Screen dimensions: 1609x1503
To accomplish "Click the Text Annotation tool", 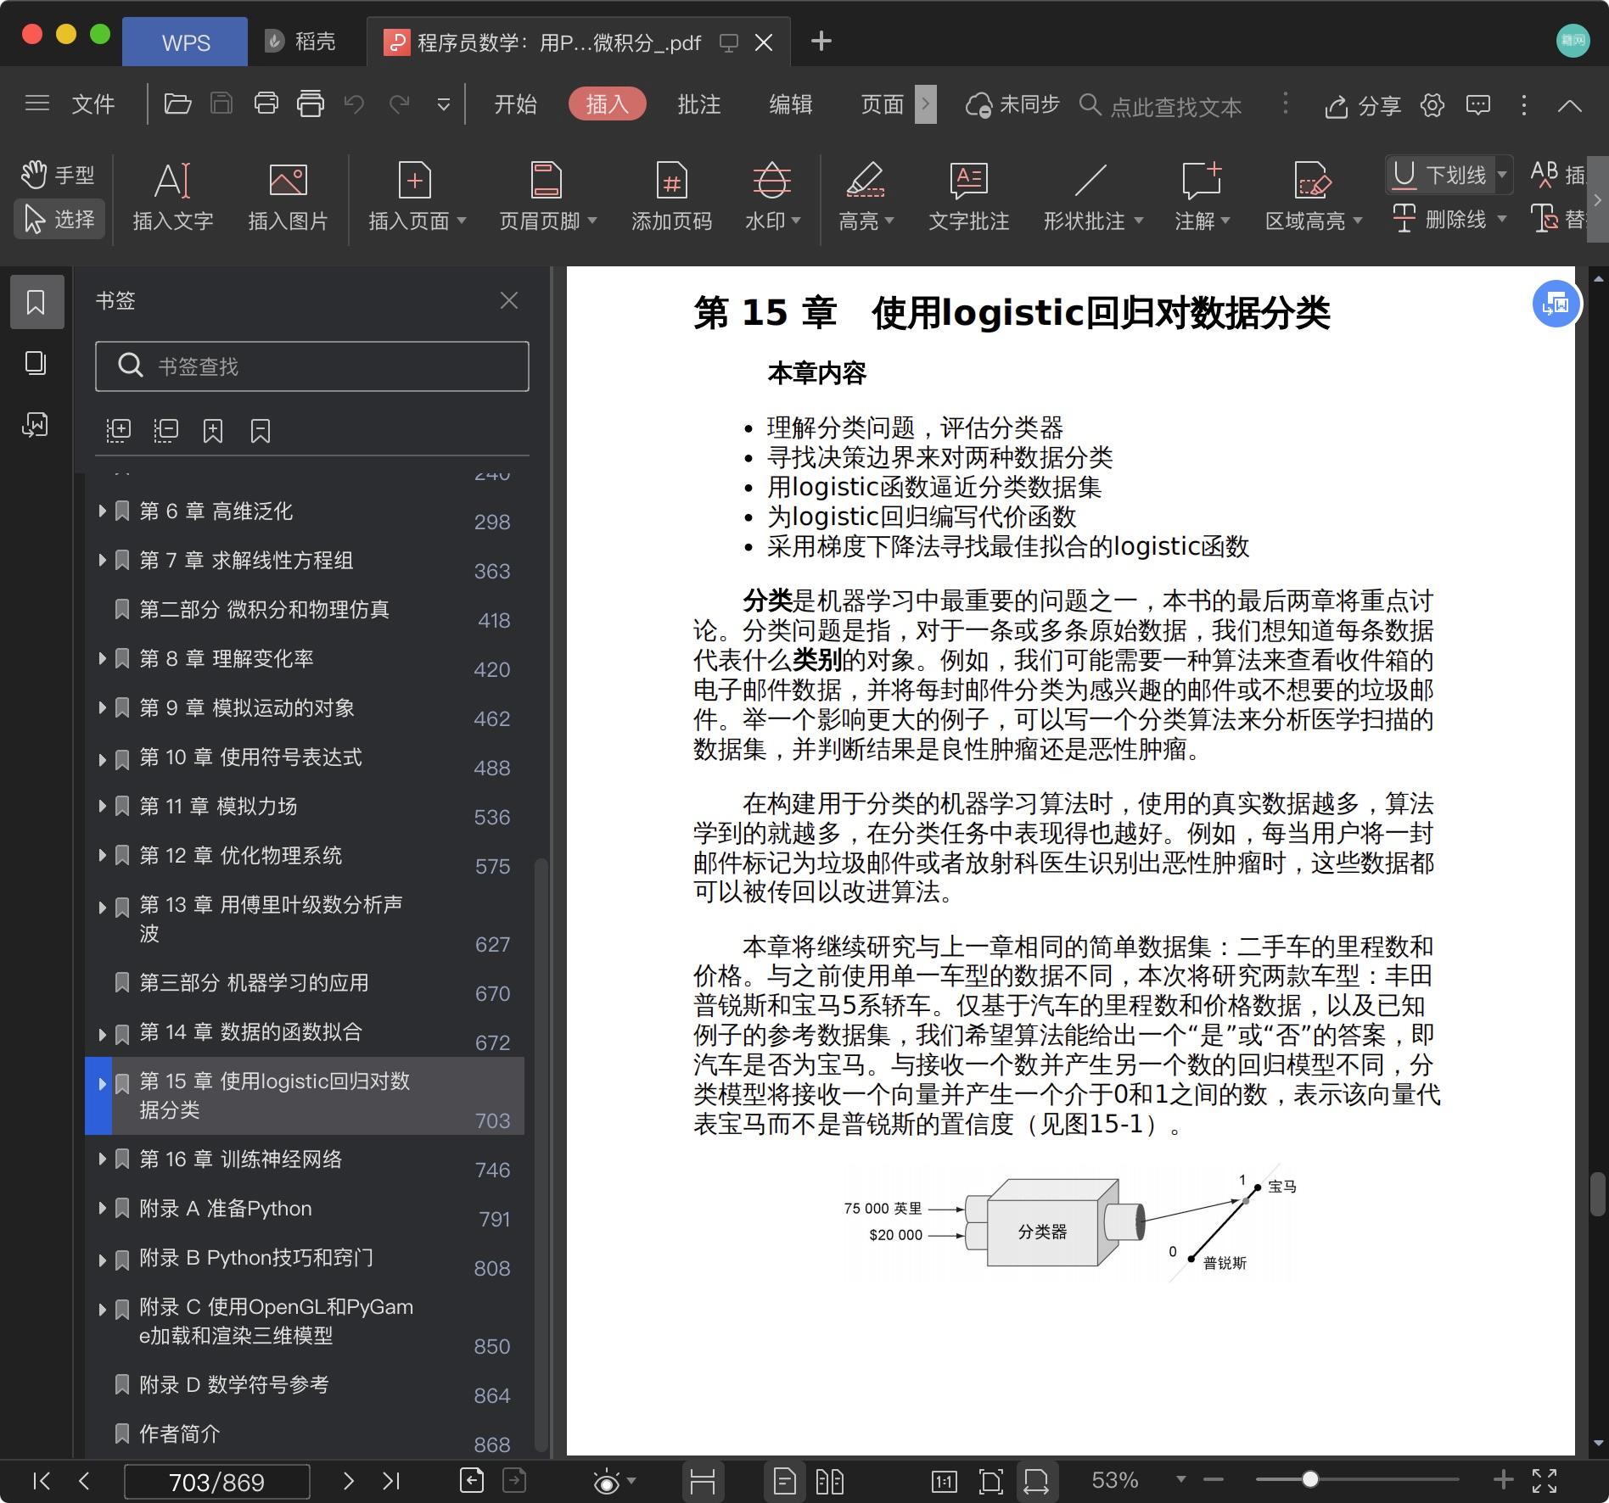I will click(968, 197).
